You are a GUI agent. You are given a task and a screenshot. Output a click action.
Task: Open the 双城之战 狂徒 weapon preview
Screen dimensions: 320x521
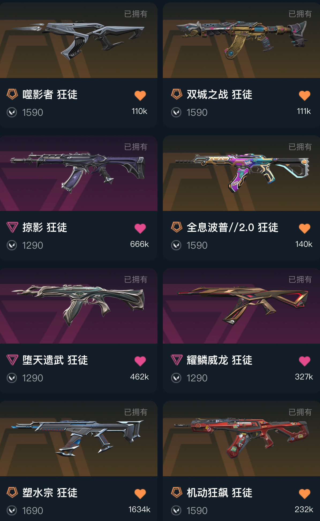[241, 40]
